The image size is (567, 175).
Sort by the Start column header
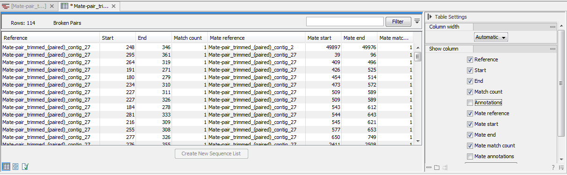point(118,38)
